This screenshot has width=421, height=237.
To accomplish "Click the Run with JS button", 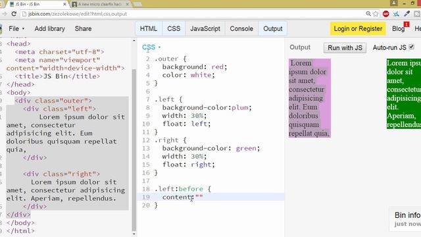I will pos(345,48).
